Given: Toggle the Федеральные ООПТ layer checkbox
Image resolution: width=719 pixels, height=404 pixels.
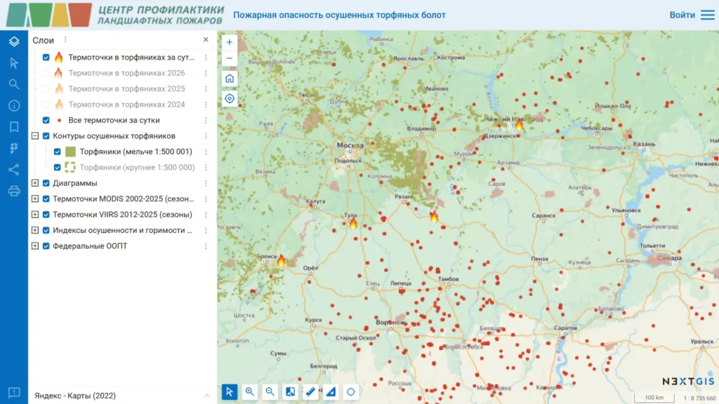Looking at the screenshot, I should click(x=46, y=246).
